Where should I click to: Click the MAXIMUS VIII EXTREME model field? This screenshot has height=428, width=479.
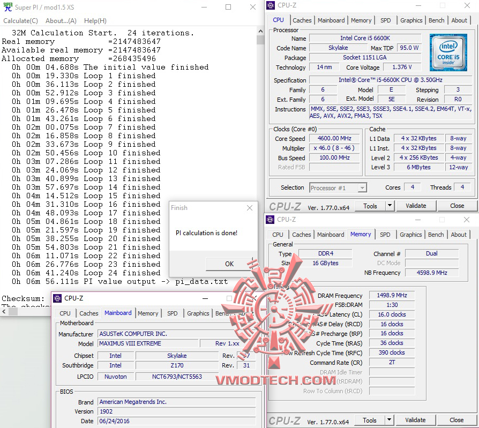point(148,343)
